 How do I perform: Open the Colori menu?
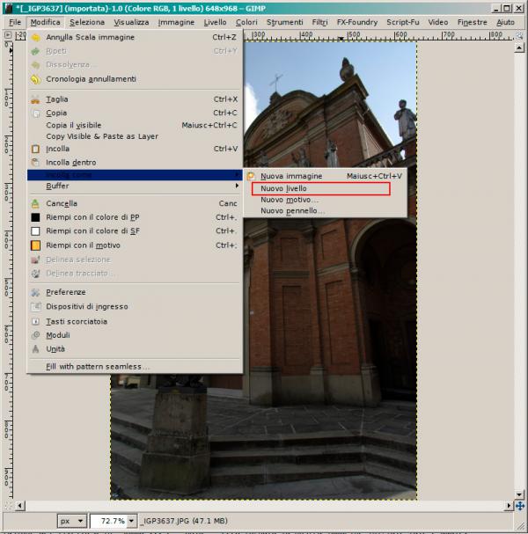click(246, 23)
